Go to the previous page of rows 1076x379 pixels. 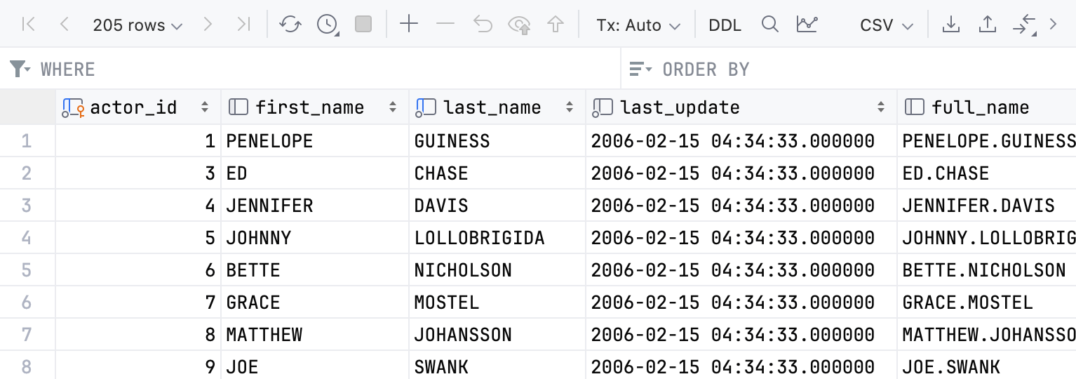point(65,25)
